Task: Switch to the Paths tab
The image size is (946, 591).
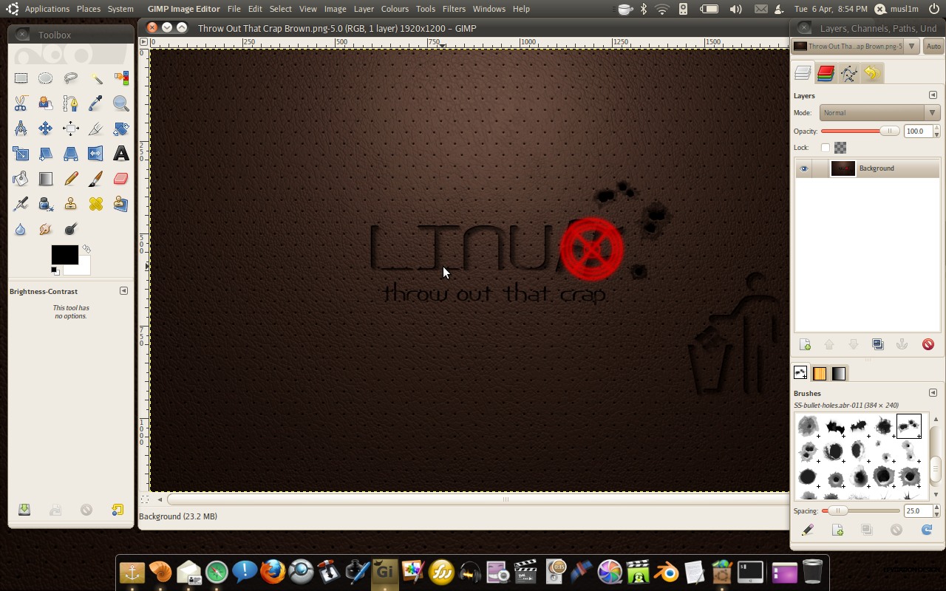Action: point(849,73)
